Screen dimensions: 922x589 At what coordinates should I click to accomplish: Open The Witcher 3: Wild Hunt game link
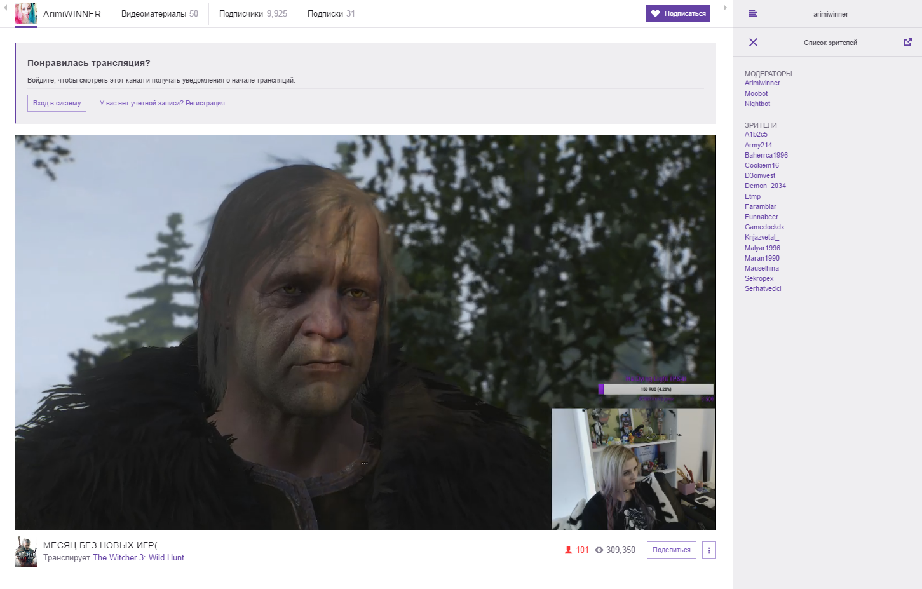point(139,557)
